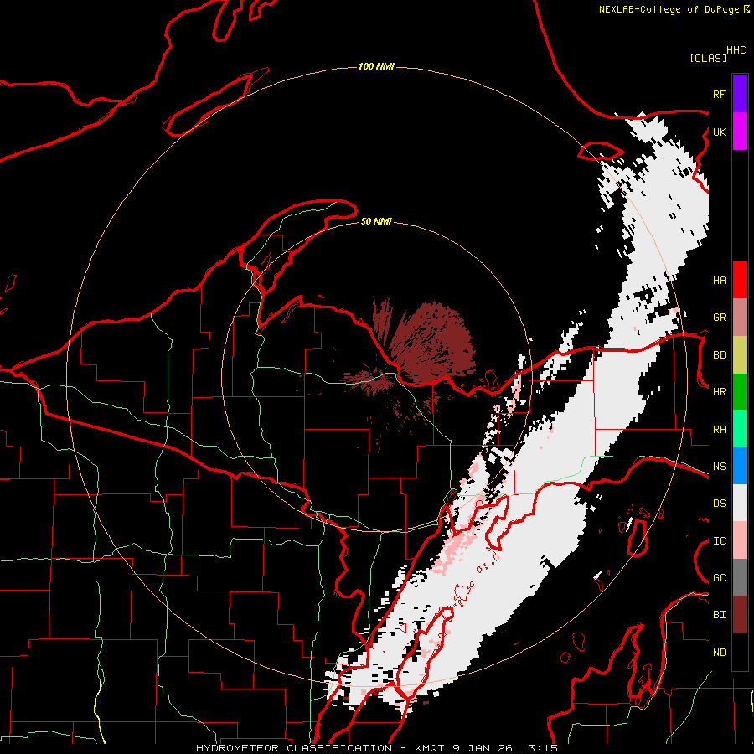754x754 pixels.
Task: Click the 13:15 timestamp
Action: 541,748
